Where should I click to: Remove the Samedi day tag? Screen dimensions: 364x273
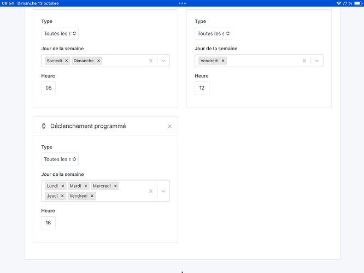(x=66, y=61)
